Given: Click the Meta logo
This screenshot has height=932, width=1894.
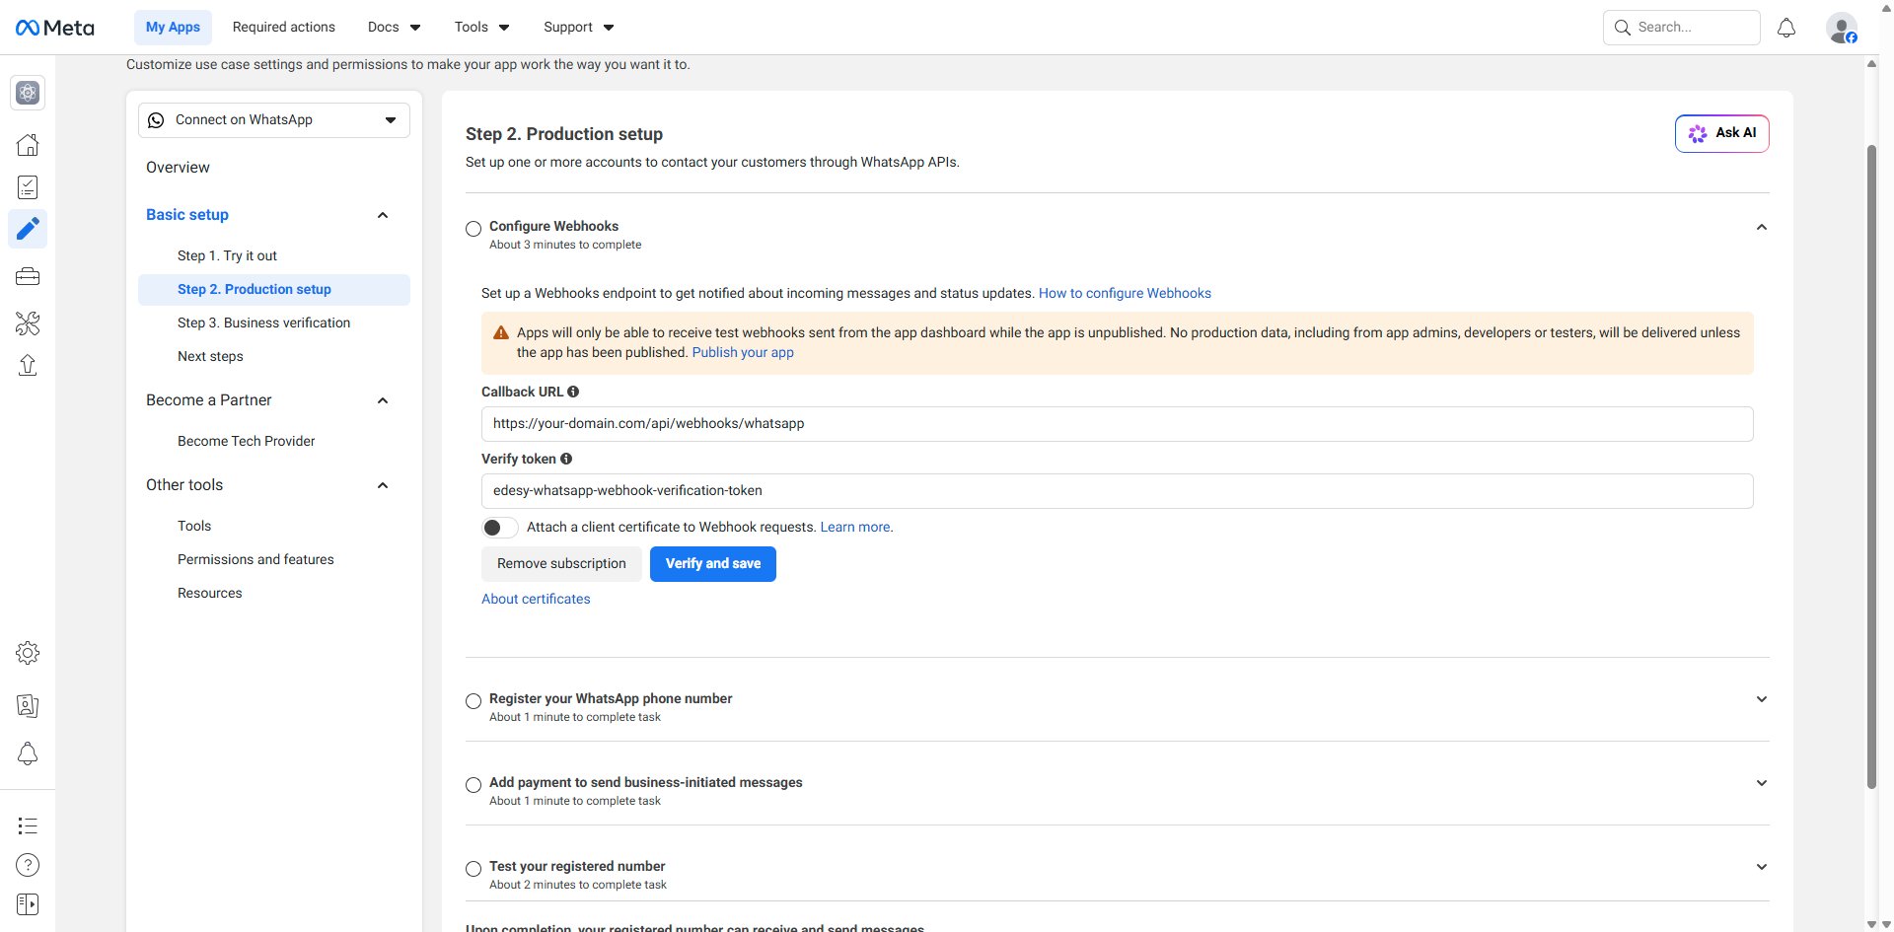Looking at the screenshot, I should [55, 28].
